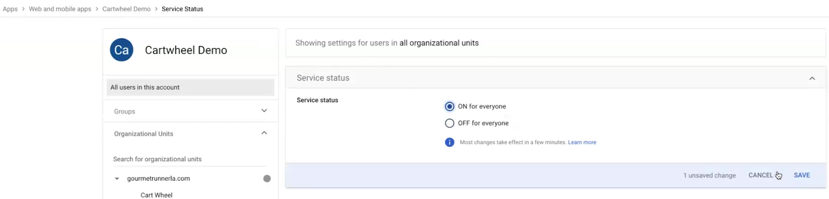The width and height of the screenshot is (829, 199).
Task: Select gourmetrunnerla.com organizational unit
Action: 159,178
